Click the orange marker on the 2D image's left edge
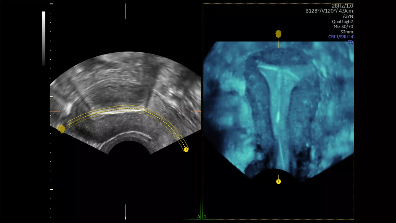This screenshot has height=223, width=396. [55, 111]
